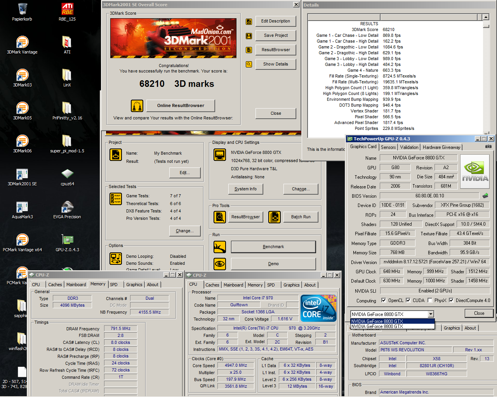Launch 3DMark05 desktop shortcut
497x397 pixels.
tap(22, 111)
